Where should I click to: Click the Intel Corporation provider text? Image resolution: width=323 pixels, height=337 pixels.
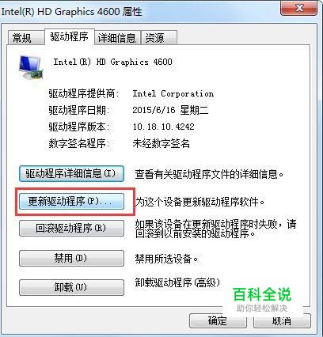[x=173, y=93]
